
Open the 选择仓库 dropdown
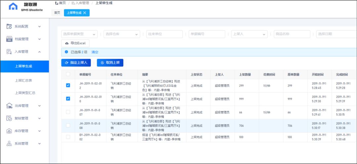[x=122, y=34]
